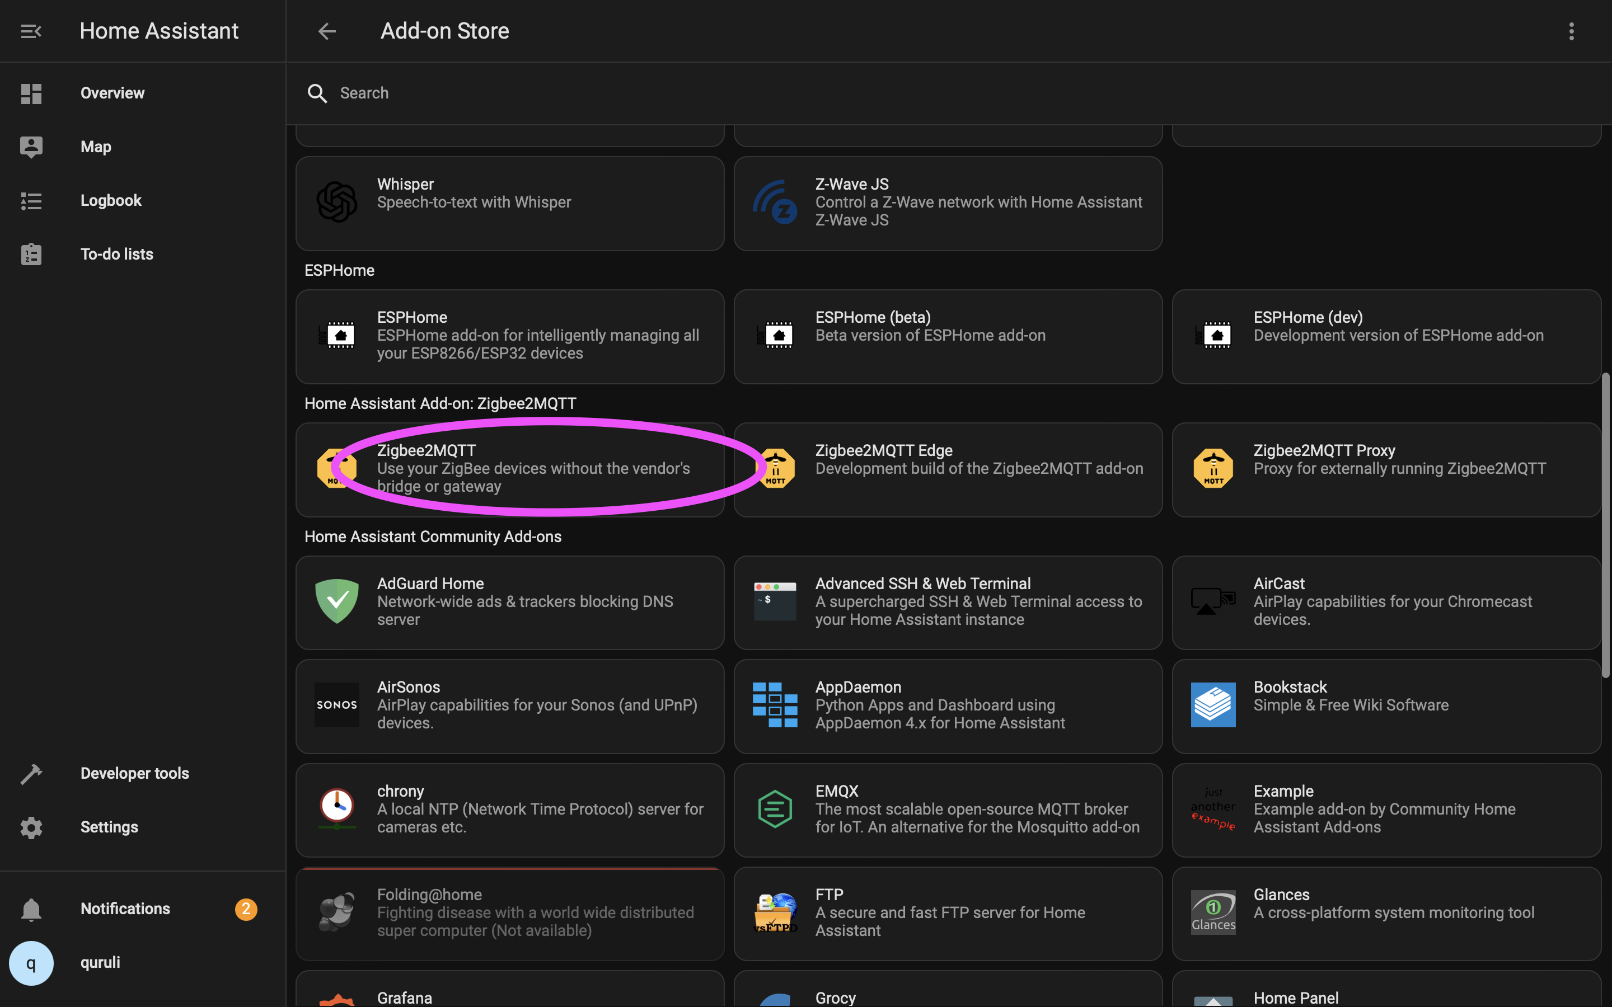Go to the Map page
This screenshot has height=1007, width=1612.
96,147
